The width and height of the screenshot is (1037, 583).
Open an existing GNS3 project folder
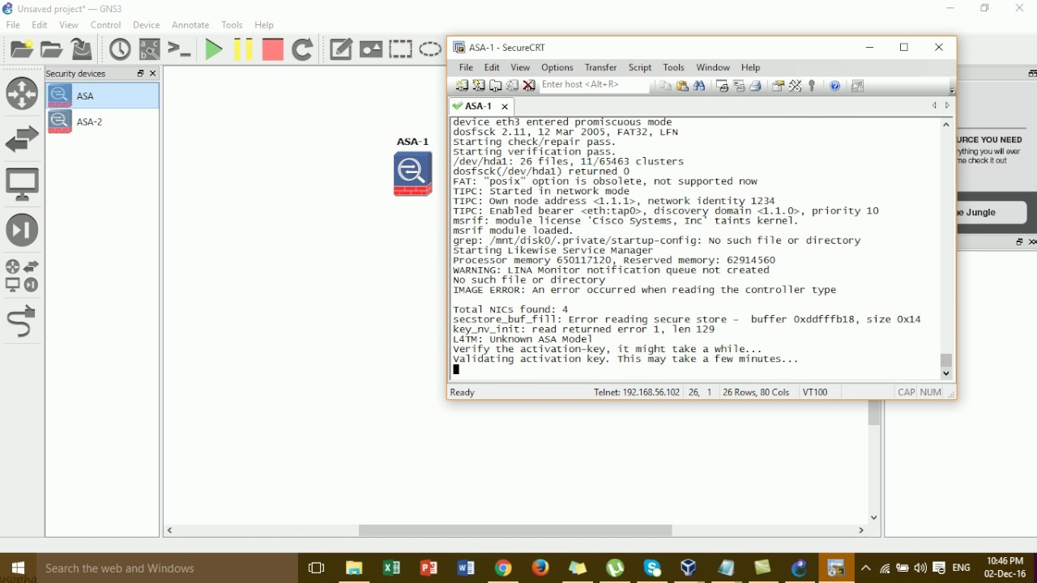tap(52, 49)
